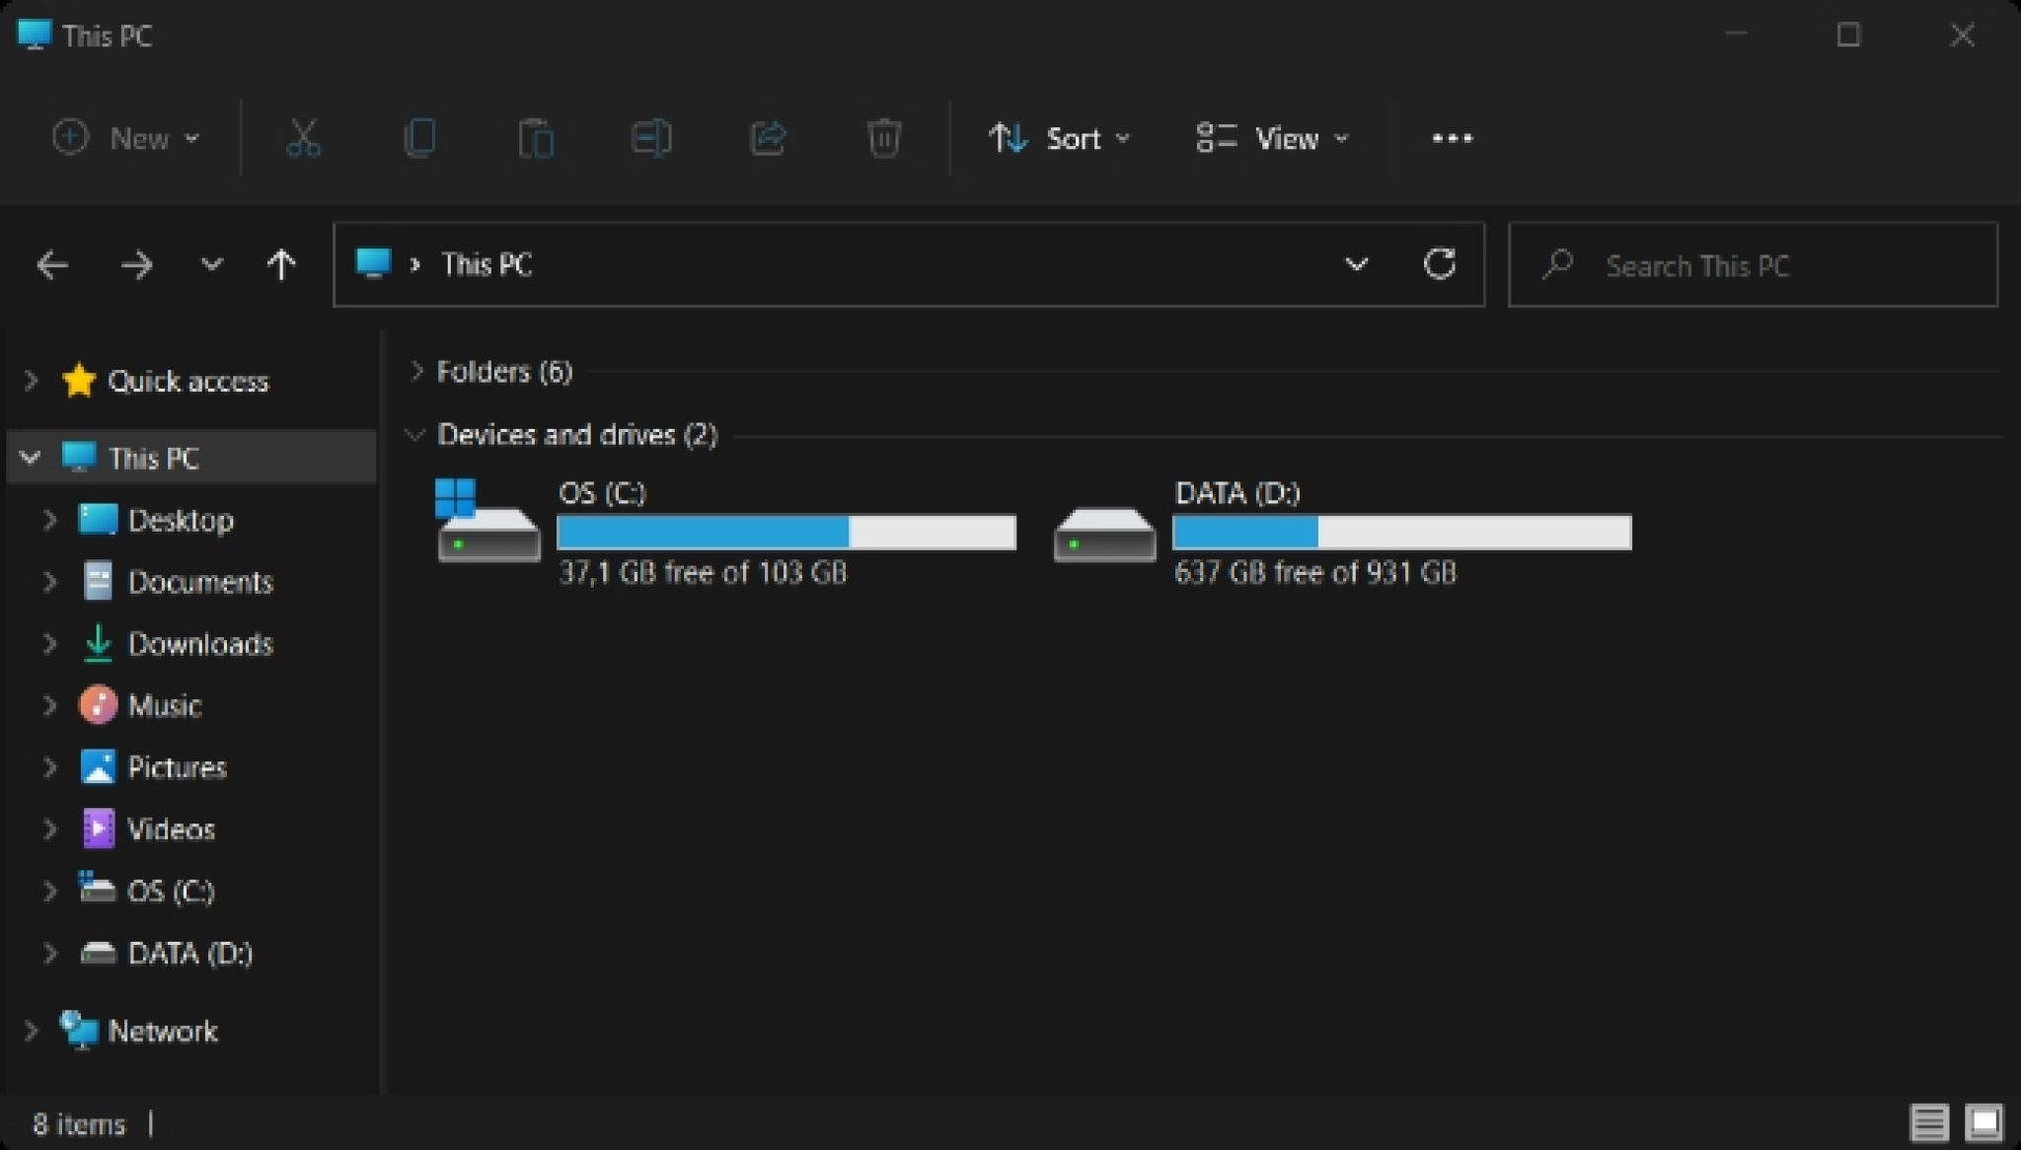Screen dimensions: 2021x1150
Task: Open the Sort menu
Action: pos(1059,138)
